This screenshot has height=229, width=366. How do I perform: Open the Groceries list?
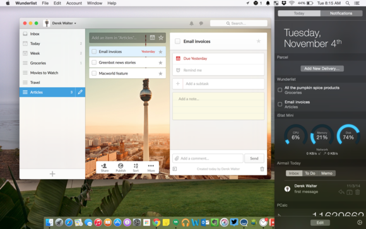[52, 63]
